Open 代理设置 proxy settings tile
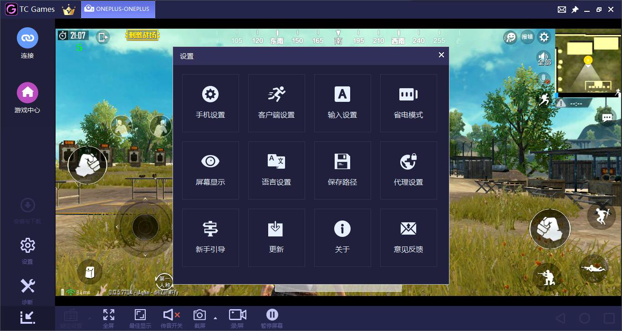Image resolution: width=622 pixels, height=331 pixels. 408,171
